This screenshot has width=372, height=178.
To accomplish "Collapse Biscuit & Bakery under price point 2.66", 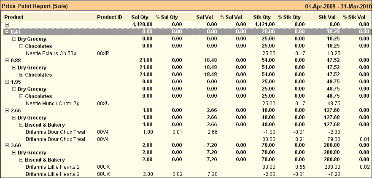I will point(22,125).
